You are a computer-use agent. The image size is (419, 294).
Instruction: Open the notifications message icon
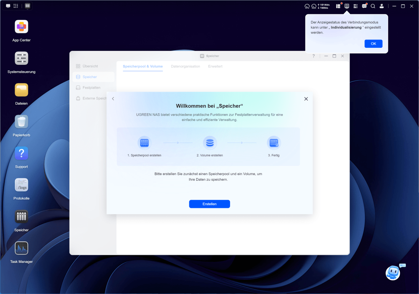tap(364, 6)
